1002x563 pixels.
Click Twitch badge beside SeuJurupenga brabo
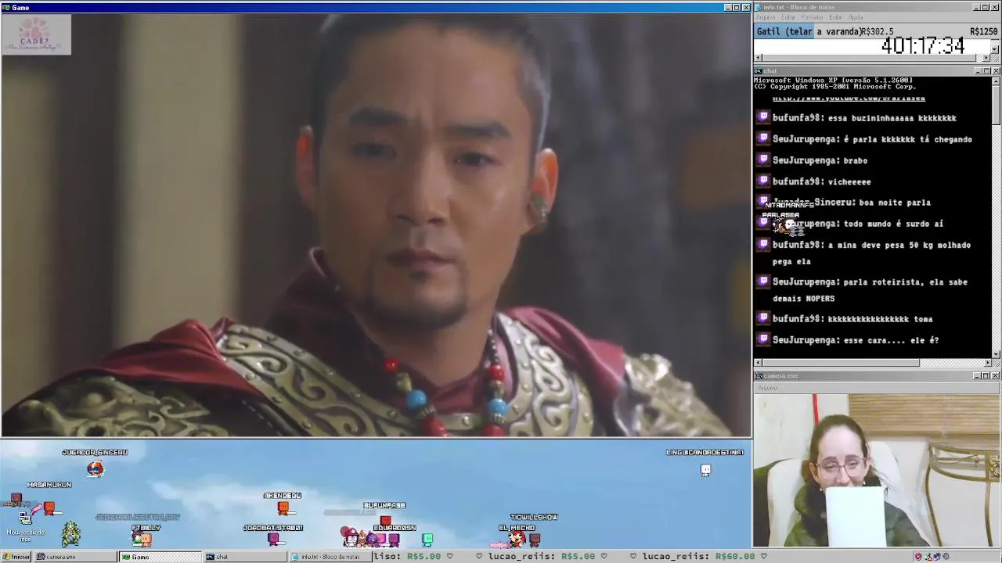coord(763,160)
